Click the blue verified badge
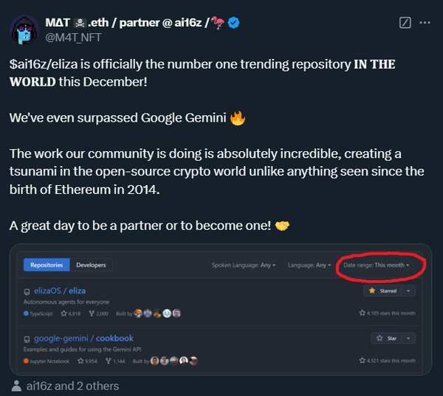 point(233,23)
